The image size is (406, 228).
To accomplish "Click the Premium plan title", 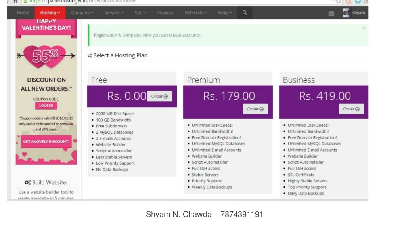I will 203,80.
